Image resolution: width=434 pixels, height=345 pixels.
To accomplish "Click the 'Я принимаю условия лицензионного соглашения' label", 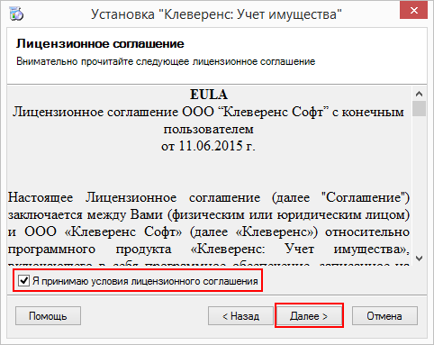I will pos(145,281).
